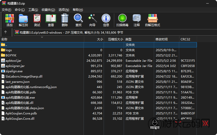Open the 文件(F) menu
The image size is (217, 135).
pos(7,10)
